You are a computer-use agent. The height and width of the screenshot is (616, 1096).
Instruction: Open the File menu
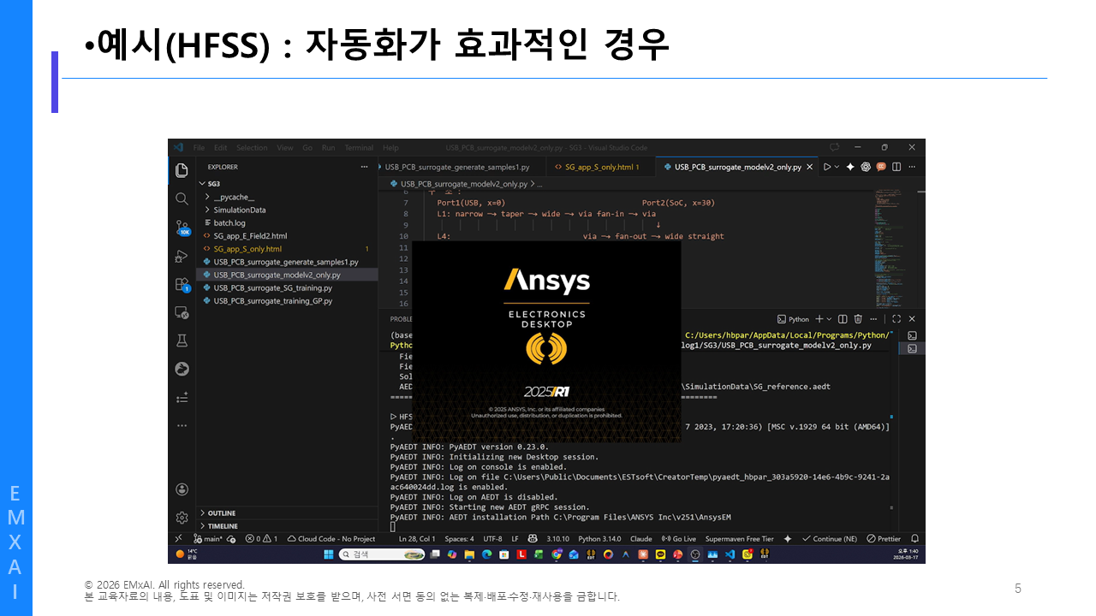tap(199, 148)
